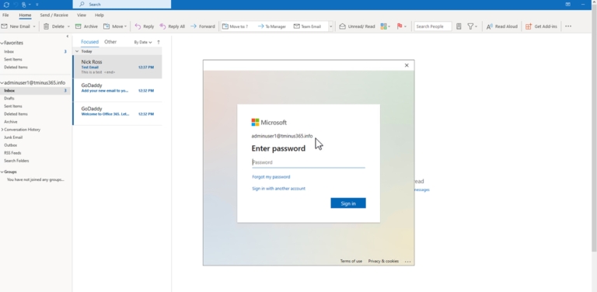
Task: Focus the Password input field
Action: (309, 162)
